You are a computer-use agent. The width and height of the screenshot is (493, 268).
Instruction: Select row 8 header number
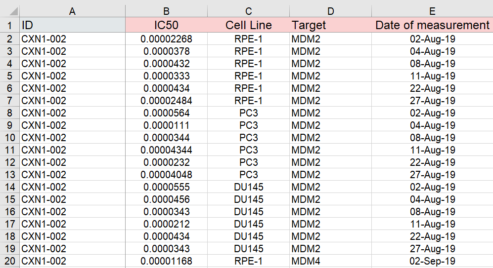point(10,113)
